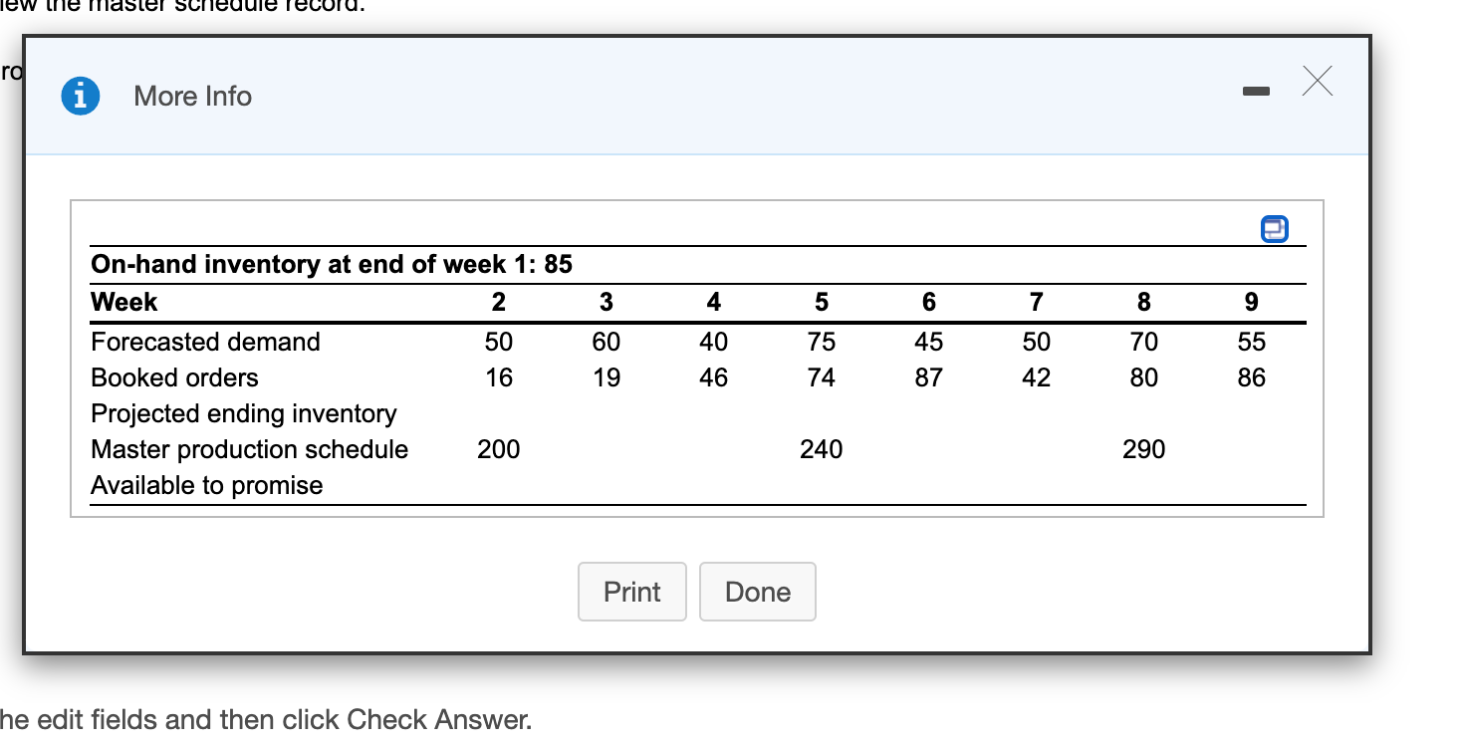
Task: Click the projected ending inventory cell for week 2
Action: coord(498,413)
